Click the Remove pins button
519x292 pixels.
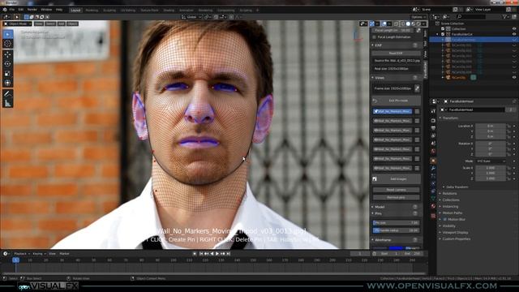(396, 198)
